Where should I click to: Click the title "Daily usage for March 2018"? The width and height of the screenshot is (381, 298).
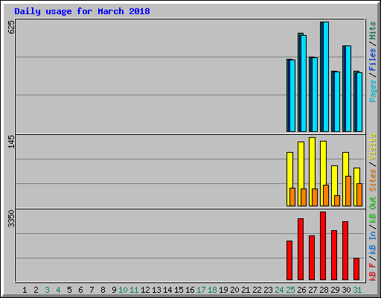coord(82,11)
